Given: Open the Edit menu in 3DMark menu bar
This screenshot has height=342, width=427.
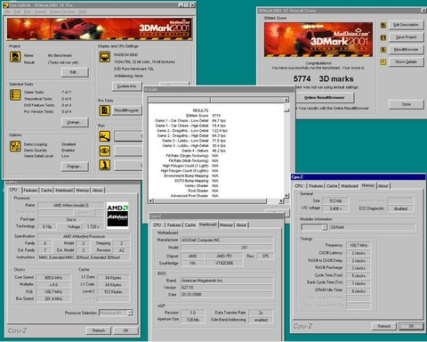Looking at the screenshot, I should [17, 12].
